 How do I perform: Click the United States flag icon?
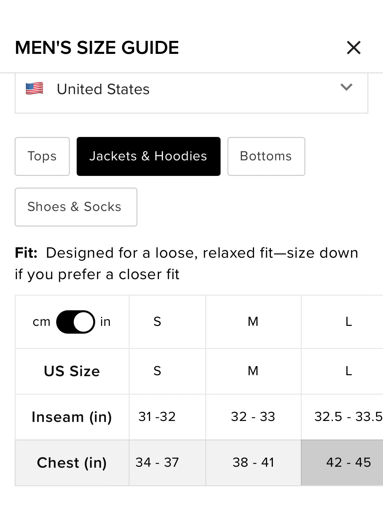pyautogui.click(x=34, y=89)
